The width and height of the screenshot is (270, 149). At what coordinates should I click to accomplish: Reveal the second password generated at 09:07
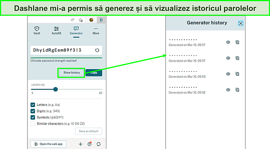coord(228,58)
